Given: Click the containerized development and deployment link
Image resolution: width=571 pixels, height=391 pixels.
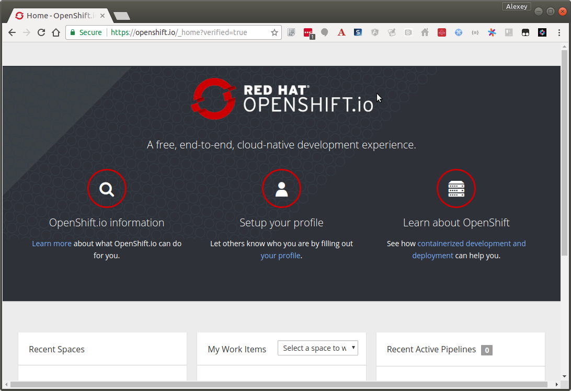Looking at the screenshot, I should pyautogui.click(x=472, y=243).
